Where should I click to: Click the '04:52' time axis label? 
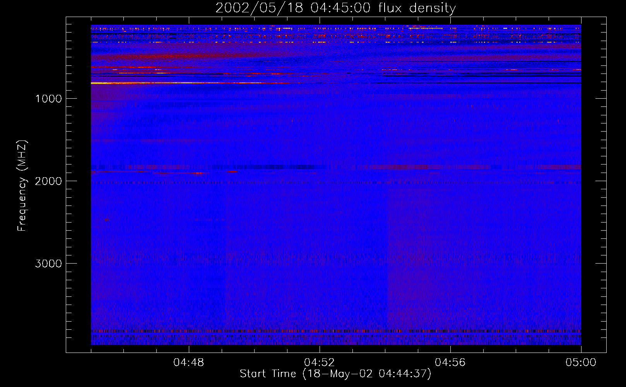pos(319,363)
